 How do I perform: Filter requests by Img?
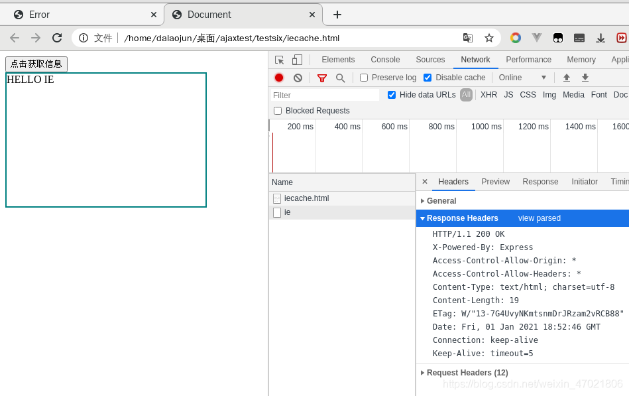(549, 95)
